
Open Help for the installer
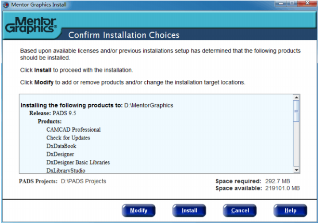coord(290,210)
